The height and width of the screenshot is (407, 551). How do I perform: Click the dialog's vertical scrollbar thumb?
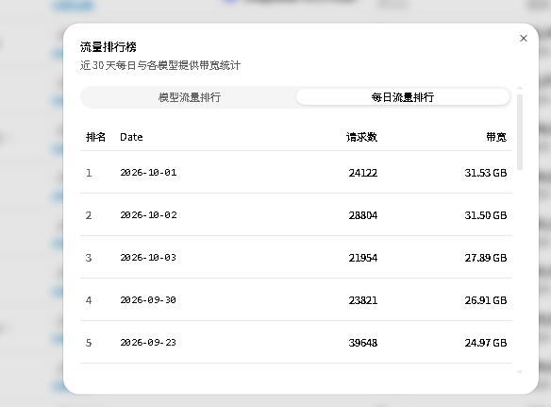click(x=520, y=132)
